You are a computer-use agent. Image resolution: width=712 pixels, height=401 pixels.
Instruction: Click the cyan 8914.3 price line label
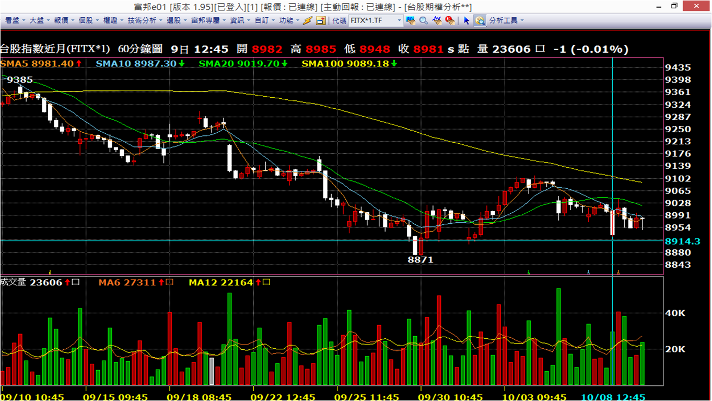pyautogui.click(x=682, y=241)
